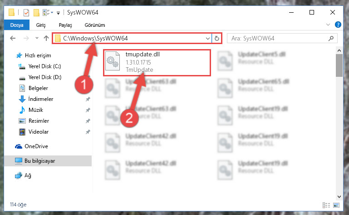The height and width of the screenshot is (215, 349).
Task: Switch to details view icon
Action: 326,205
